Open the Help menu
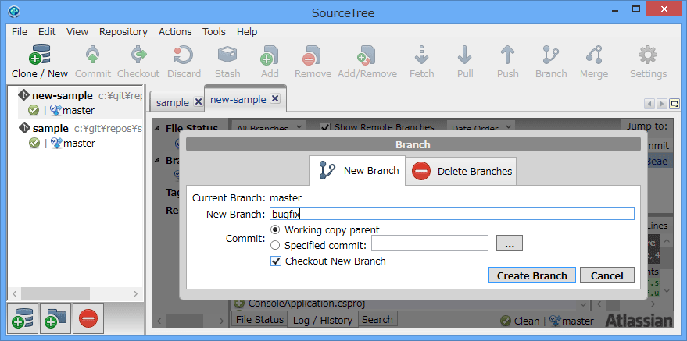The height and width of the screenshot is (341, 687). point(247,31)
